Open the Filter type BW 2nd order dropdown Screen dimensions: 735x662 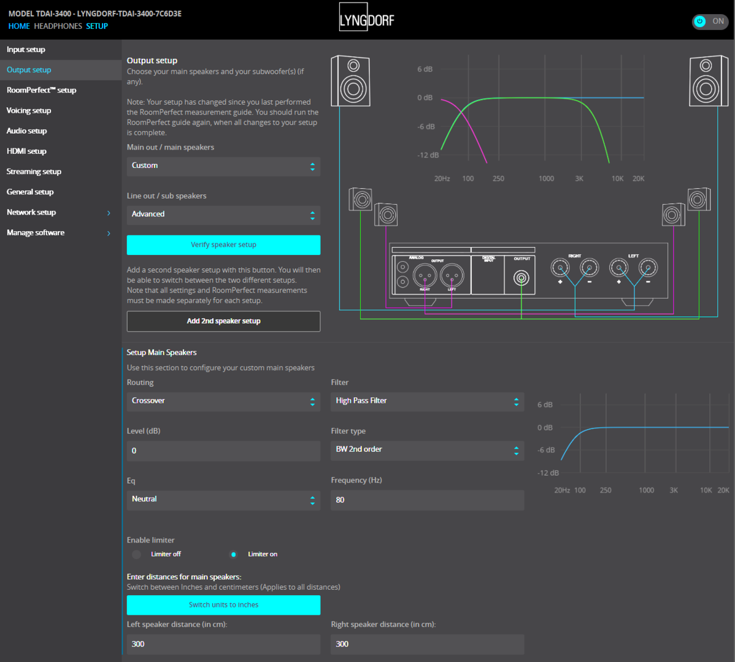point(428,451)
